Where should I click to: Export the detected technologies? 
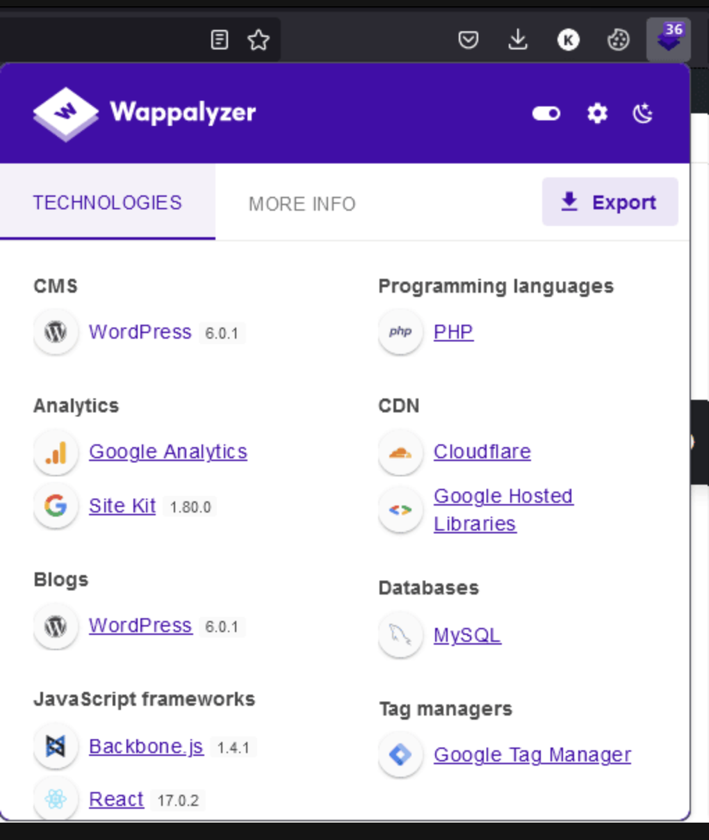[610, 202]
